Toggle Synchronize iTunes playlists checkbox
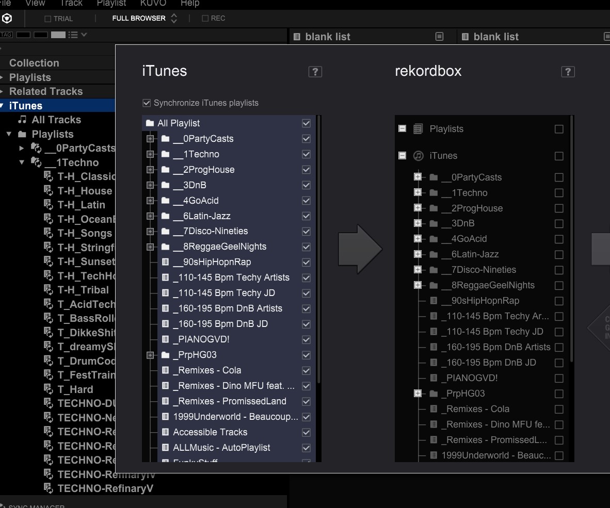This screenshot has height=508, width=610. 147,103
